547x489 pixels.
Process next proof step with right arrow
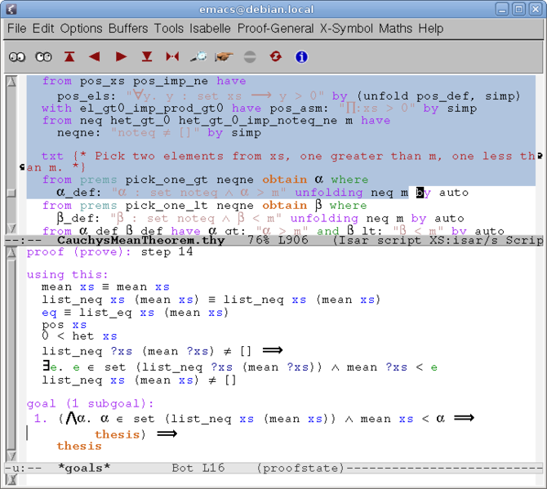click(x=121, y=57)
